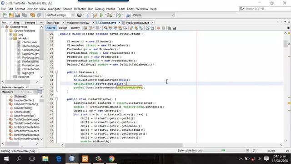Click the New File toolbar icon

(5, 15)
